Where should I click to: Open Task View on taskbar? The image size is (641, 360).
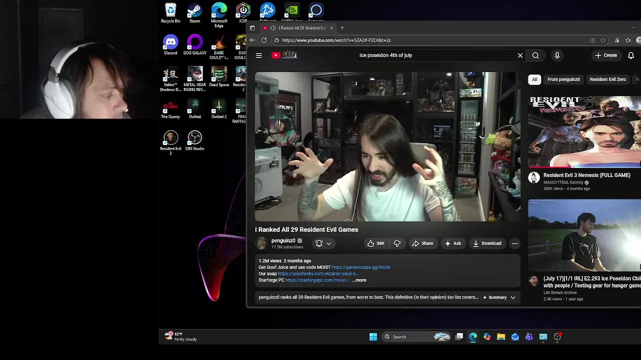click(x=459, y=337)
